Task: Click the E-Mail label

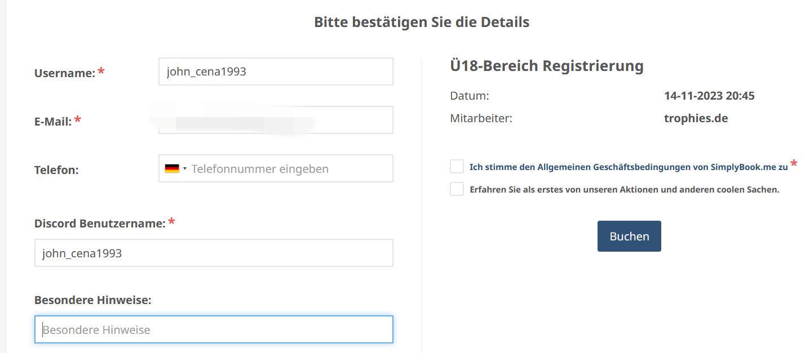Action: click(x=53, y=121)
